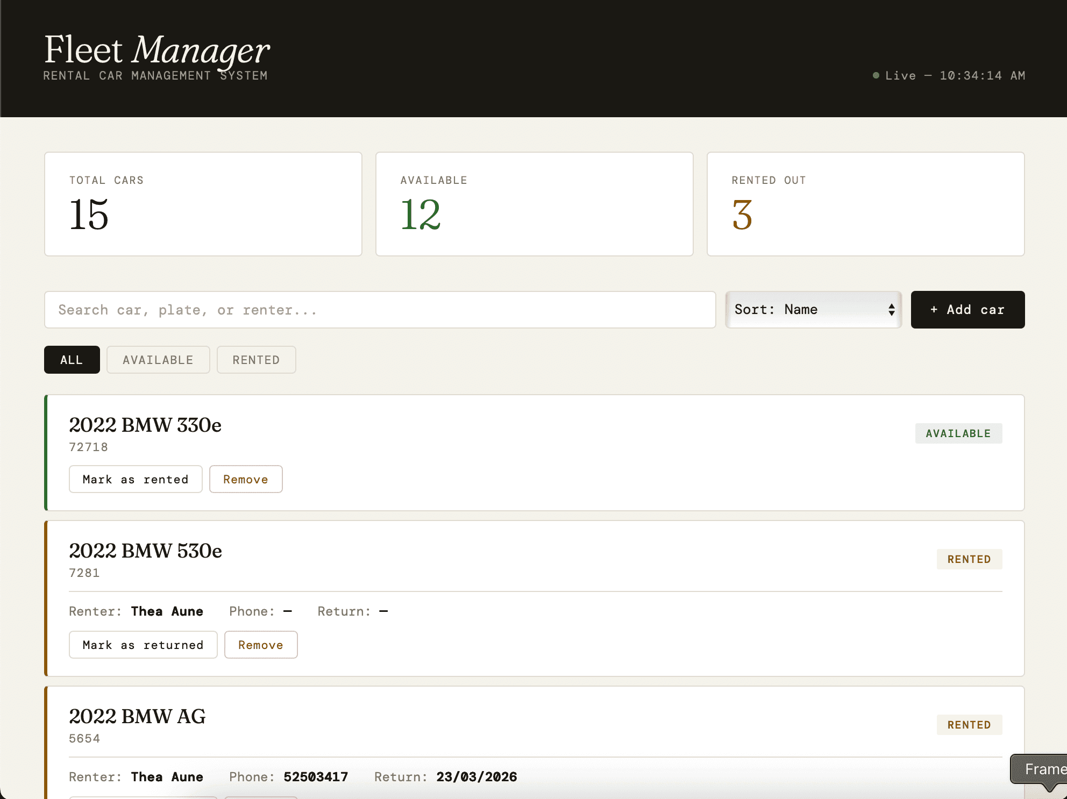1067x799 pixels.
Task: Switch to the AVAILABLE filter tab
Action: click(x=158, y=360)
